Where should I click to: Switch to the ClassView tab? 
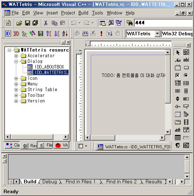coord(12,145)
